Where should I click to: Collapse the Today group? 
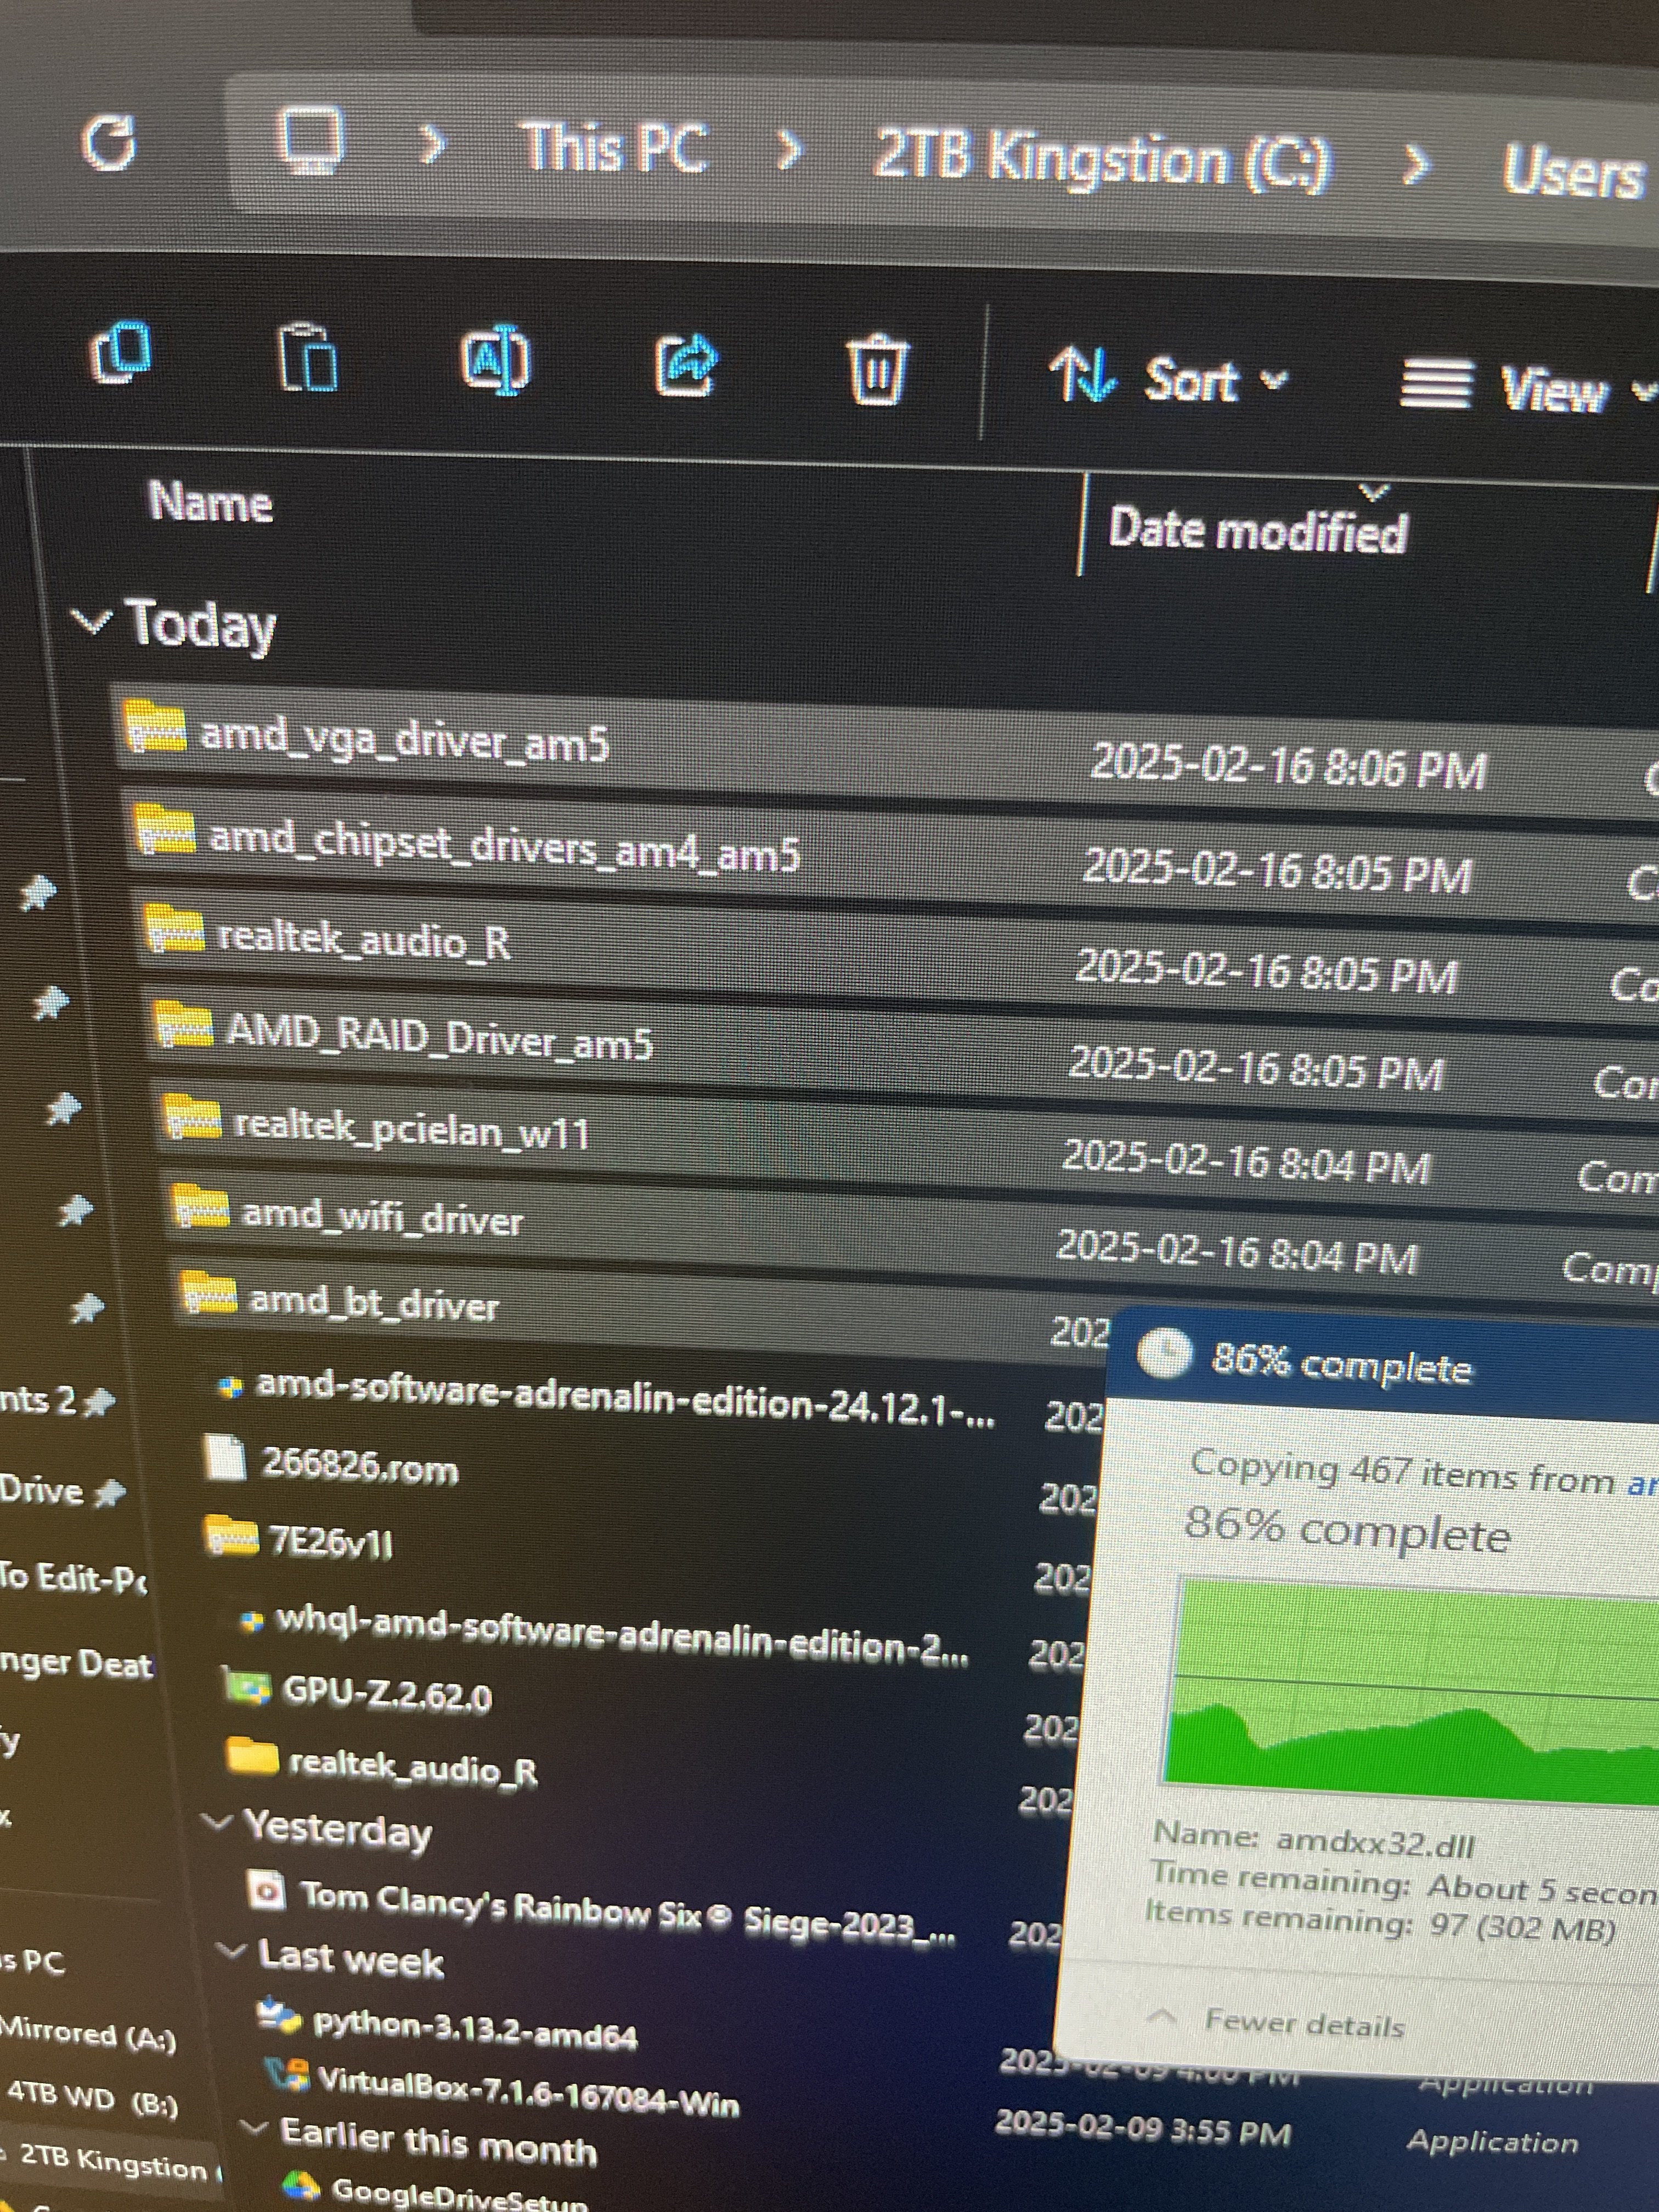coord(91,621)
